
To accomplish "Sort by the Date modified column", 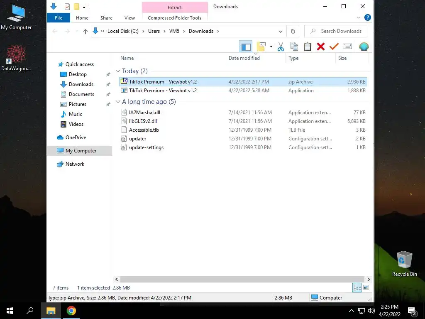I will [244, 58].
